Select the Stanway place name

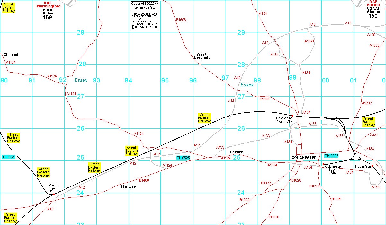pos(128,186)
